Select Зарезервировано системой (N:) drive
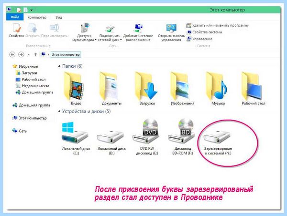Screen dimensions: 287x216 click(218, 142)
